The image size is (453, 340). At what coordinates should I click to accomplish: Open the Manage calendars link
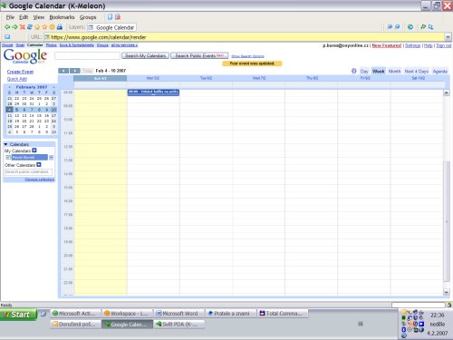[40, 180]
